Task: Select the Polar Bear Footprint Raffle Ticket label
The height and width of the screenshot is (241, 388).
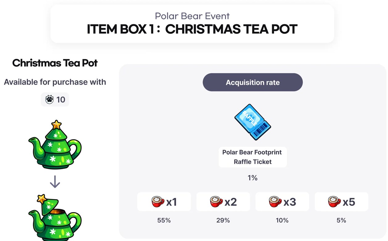Action: click(252, 157)
